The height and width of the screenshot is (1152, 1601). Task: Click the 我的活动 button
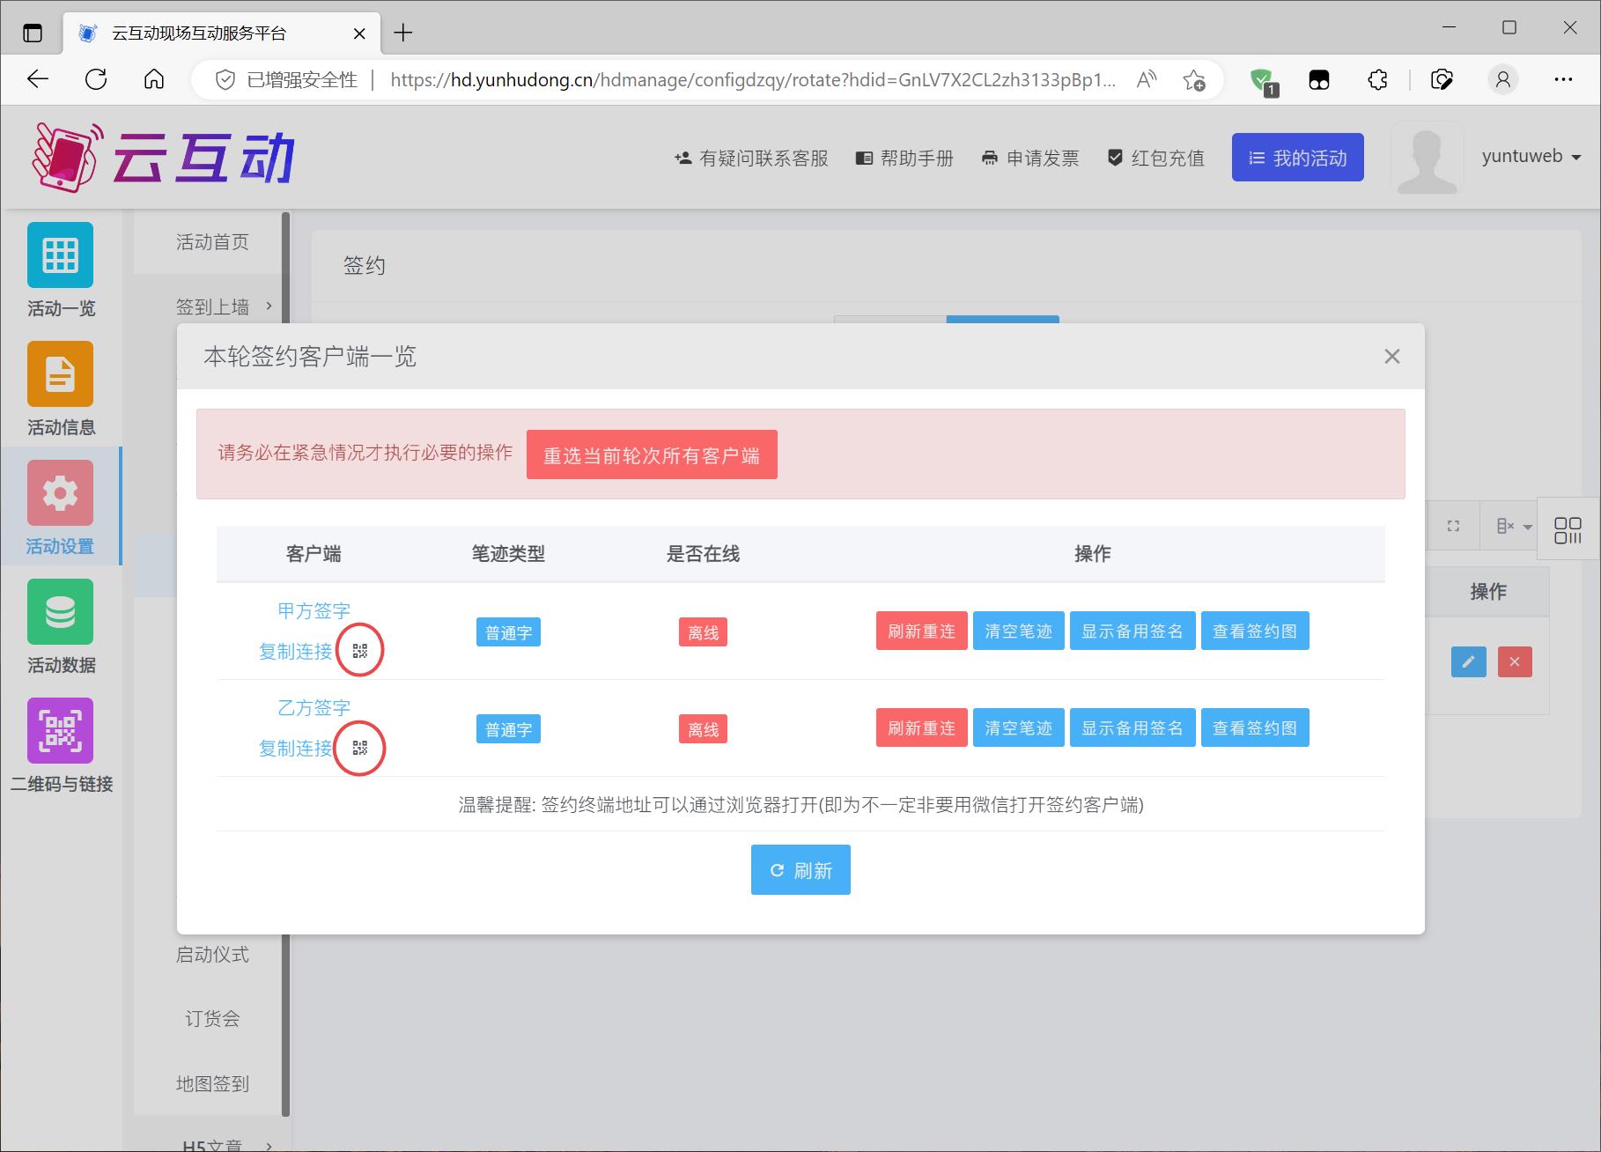coord(1297,158)
